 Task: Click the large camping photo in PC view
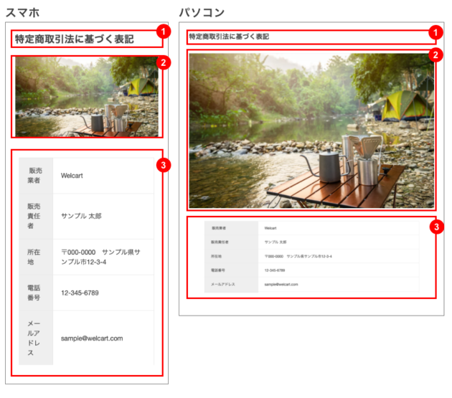pyautogui.click(x=311, y=131)
